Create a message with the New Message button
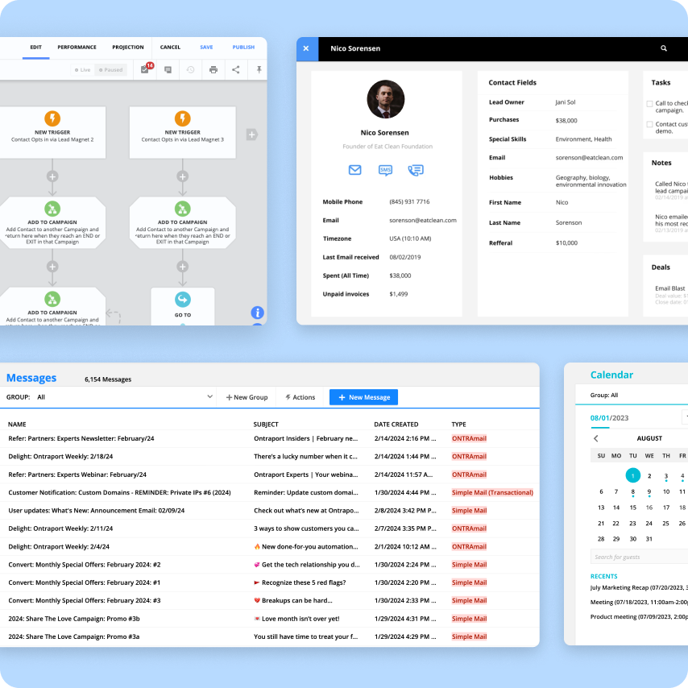The image size is (688, 688). [363, 396]
